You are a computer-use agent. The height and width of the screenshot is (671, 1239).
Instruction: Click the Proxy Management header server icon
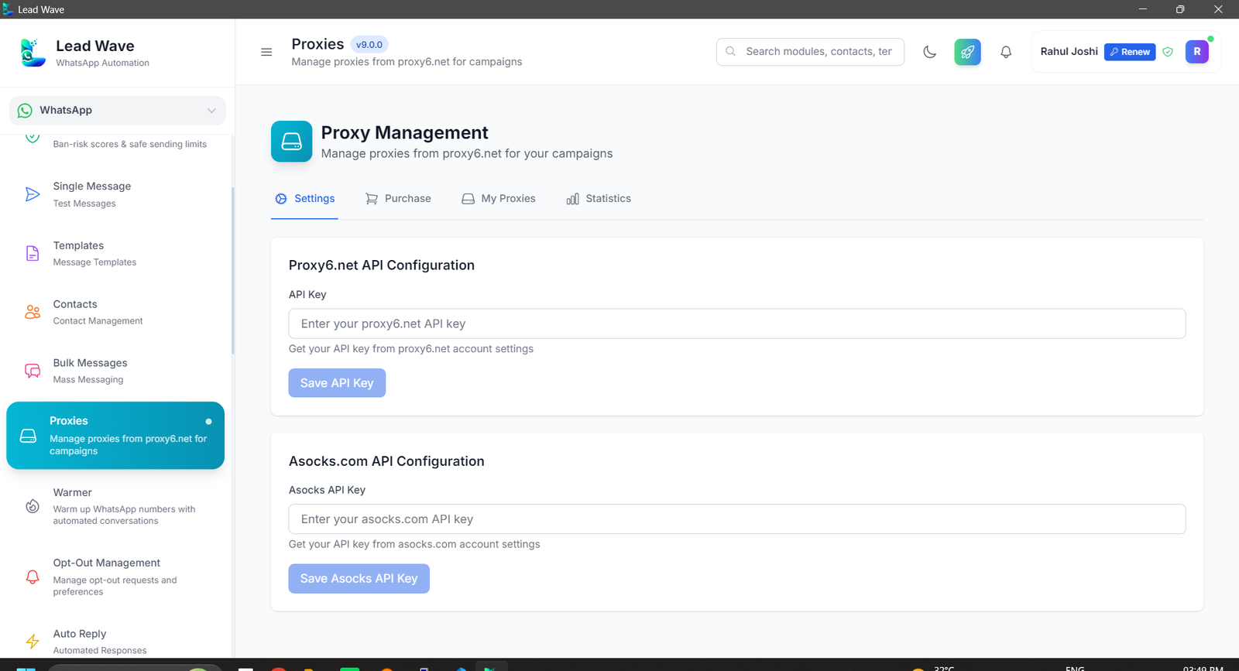(291, 142)
